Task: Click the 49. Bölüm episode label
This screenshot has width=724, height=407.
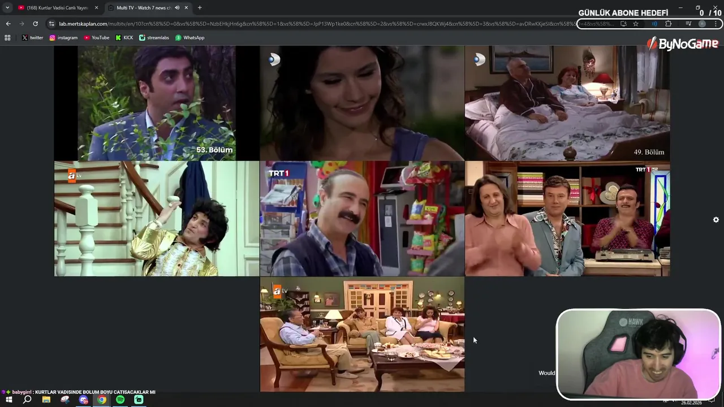Action: click(649, 152)
